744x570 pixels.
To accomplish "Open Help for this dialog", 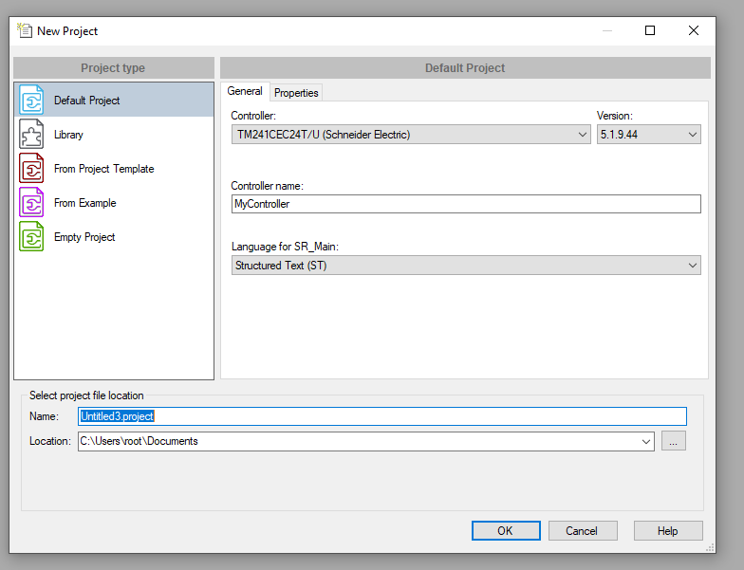I will click(668, 531).
